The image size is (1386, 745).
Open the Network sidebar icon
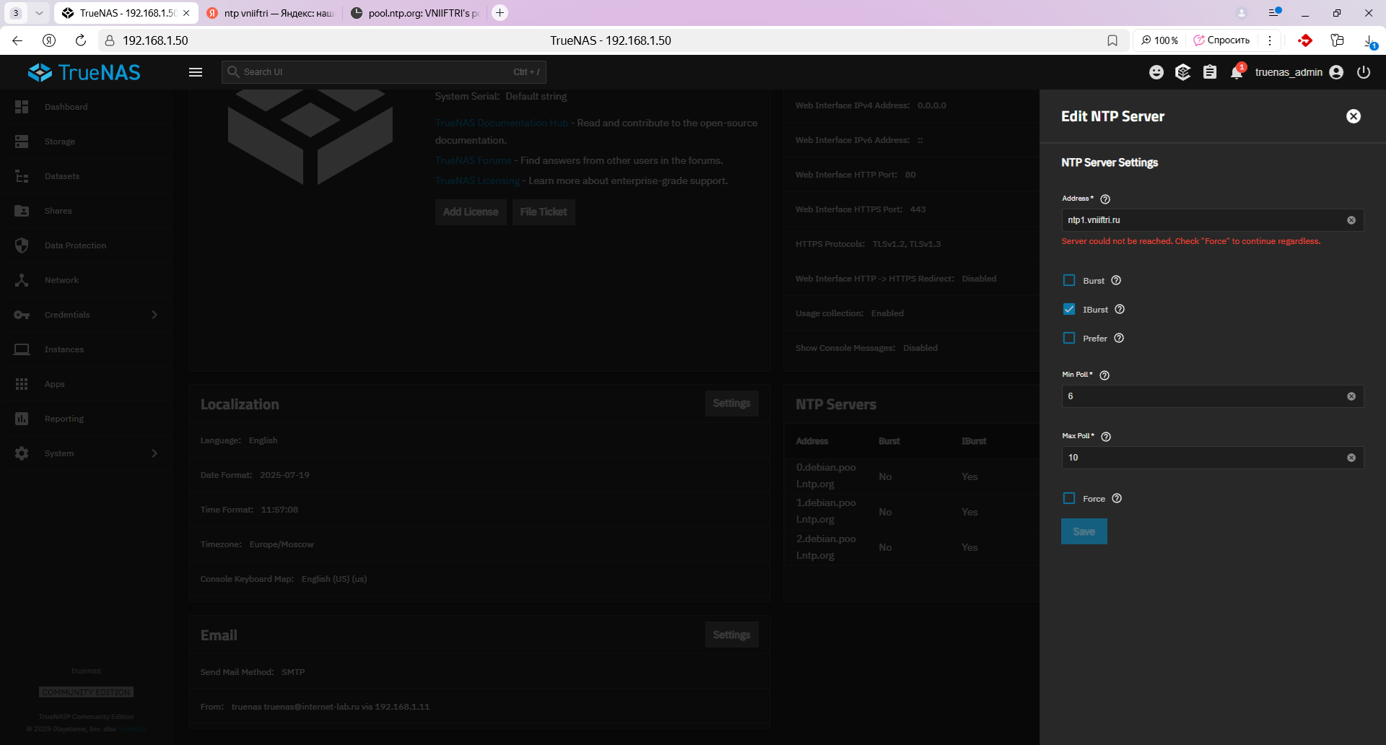click(x=22, y=280)
